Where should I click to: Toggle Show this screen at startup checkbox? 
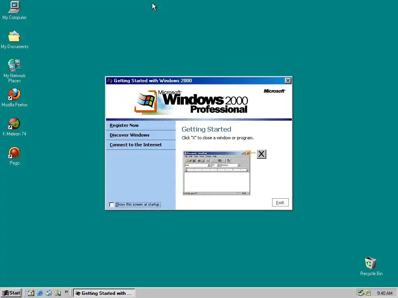(x=112, y=204)
